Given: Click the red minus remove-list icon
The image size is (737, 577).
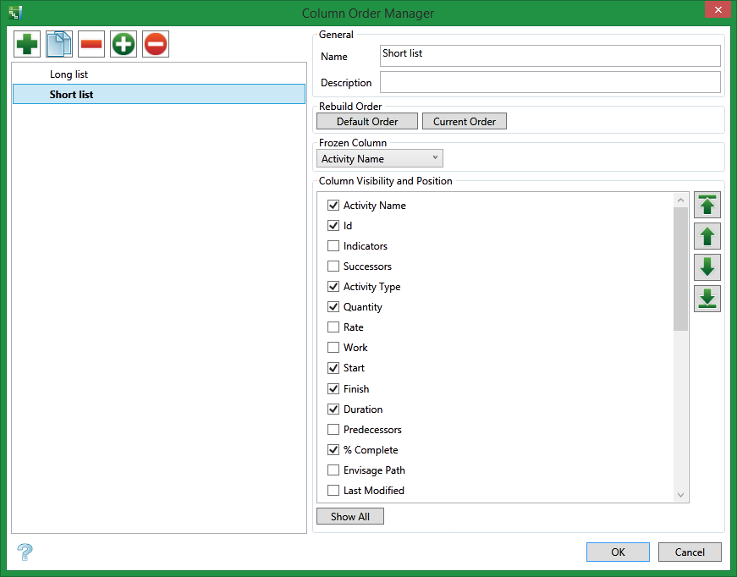Looking at the screenshot, I should [91, 44].
